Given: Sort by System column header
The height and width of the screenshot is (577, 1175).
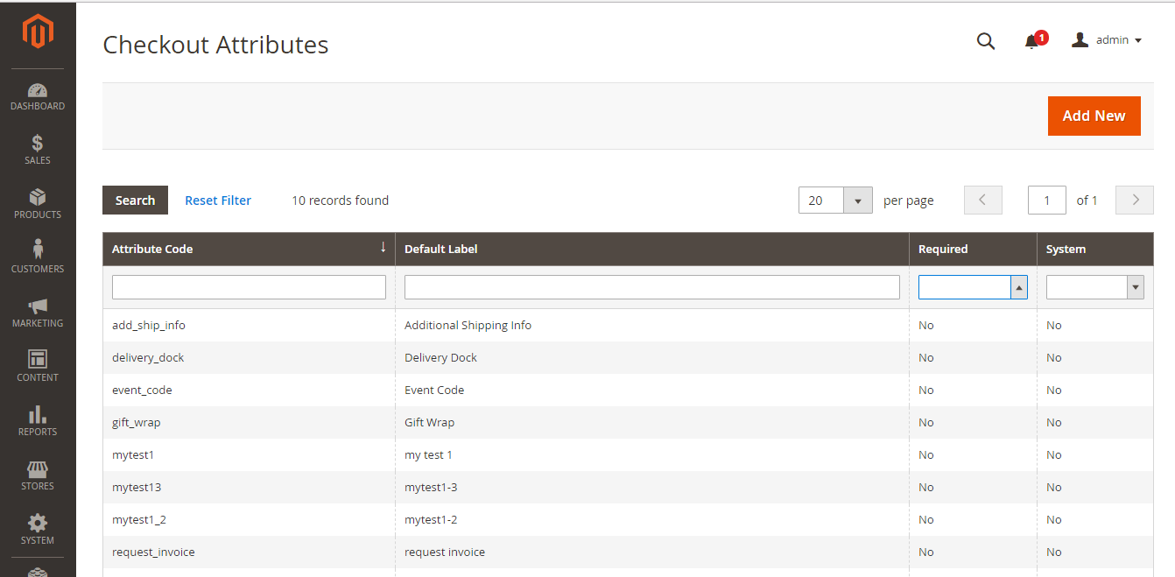Looking at the screenshot, I should tap(1095, 249).
